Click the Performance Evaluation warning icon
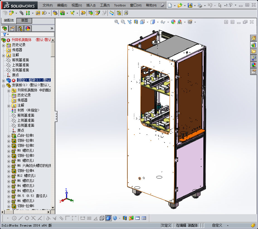The height and width of the screenshot is (229, 258). tap(119, 13)
